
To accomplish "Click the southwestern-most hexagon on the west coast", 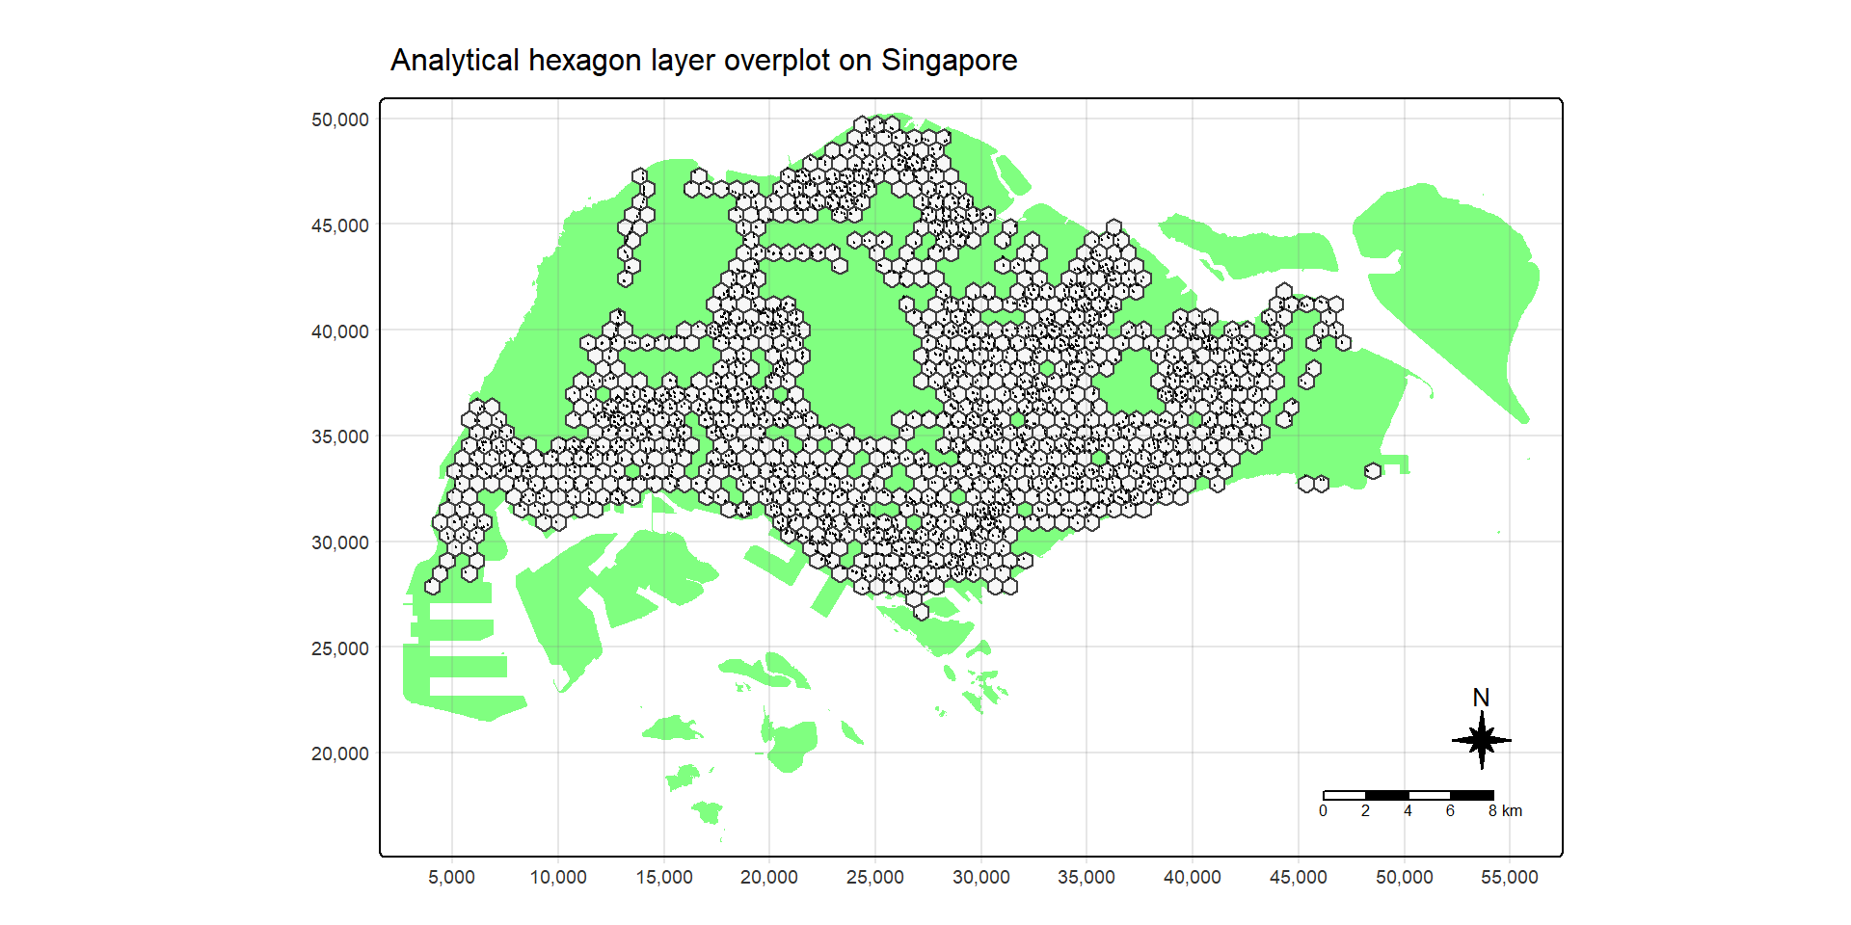I will click(432, 587).
